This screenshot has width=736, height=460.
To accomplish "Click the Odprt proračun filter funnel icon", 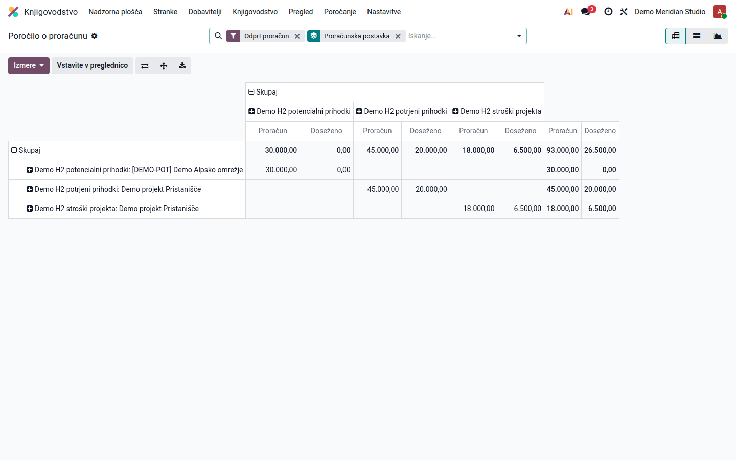I will [233, 36].
